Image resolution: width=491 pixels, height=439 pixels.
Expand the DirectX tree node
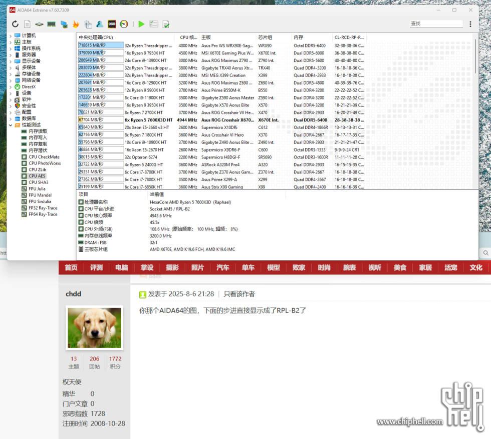point(11,87)
